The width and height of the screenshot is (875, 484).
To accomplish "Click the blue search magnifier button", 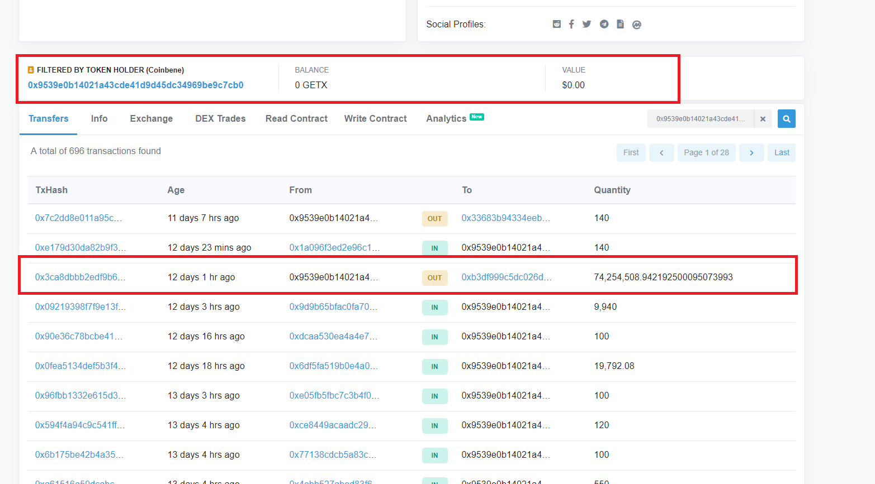I will click(x=786, y=119).
